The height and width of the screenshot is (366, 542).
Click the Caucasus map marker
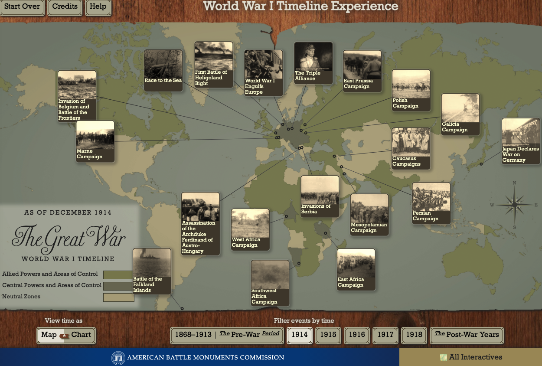pos(334,156)
